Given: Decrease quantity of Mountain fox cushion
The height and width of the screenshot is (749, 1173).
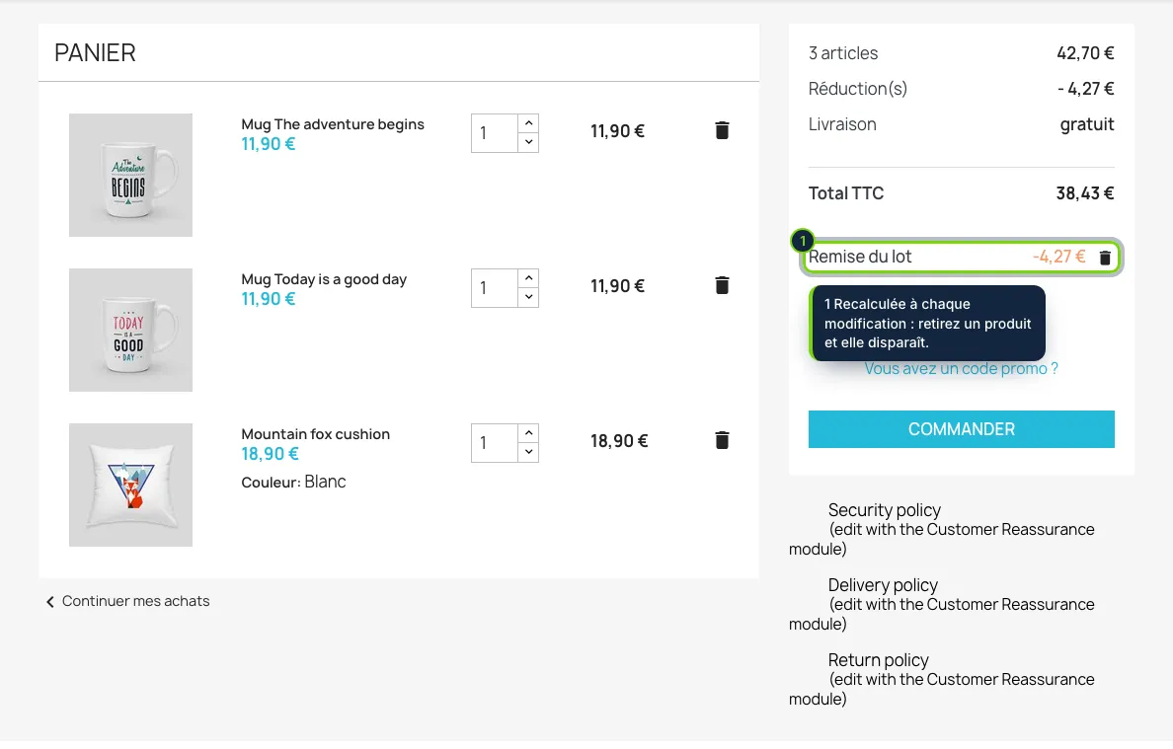Looking at the screenshot, I should (528, 452).
